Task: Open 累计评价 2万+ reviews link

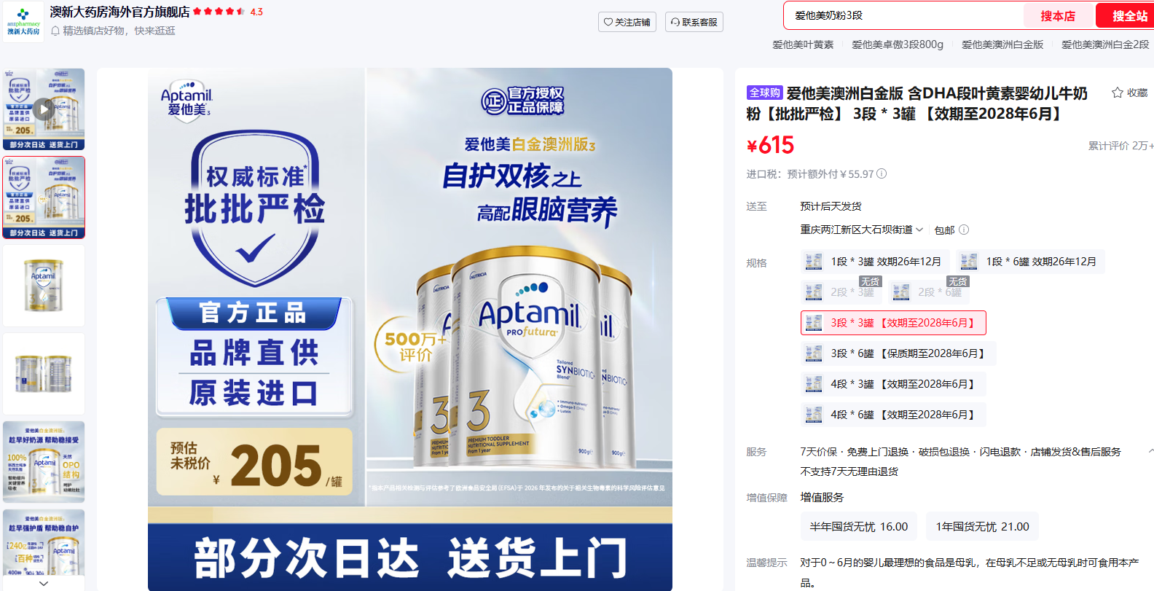Action: click(x=1120, y=146)
